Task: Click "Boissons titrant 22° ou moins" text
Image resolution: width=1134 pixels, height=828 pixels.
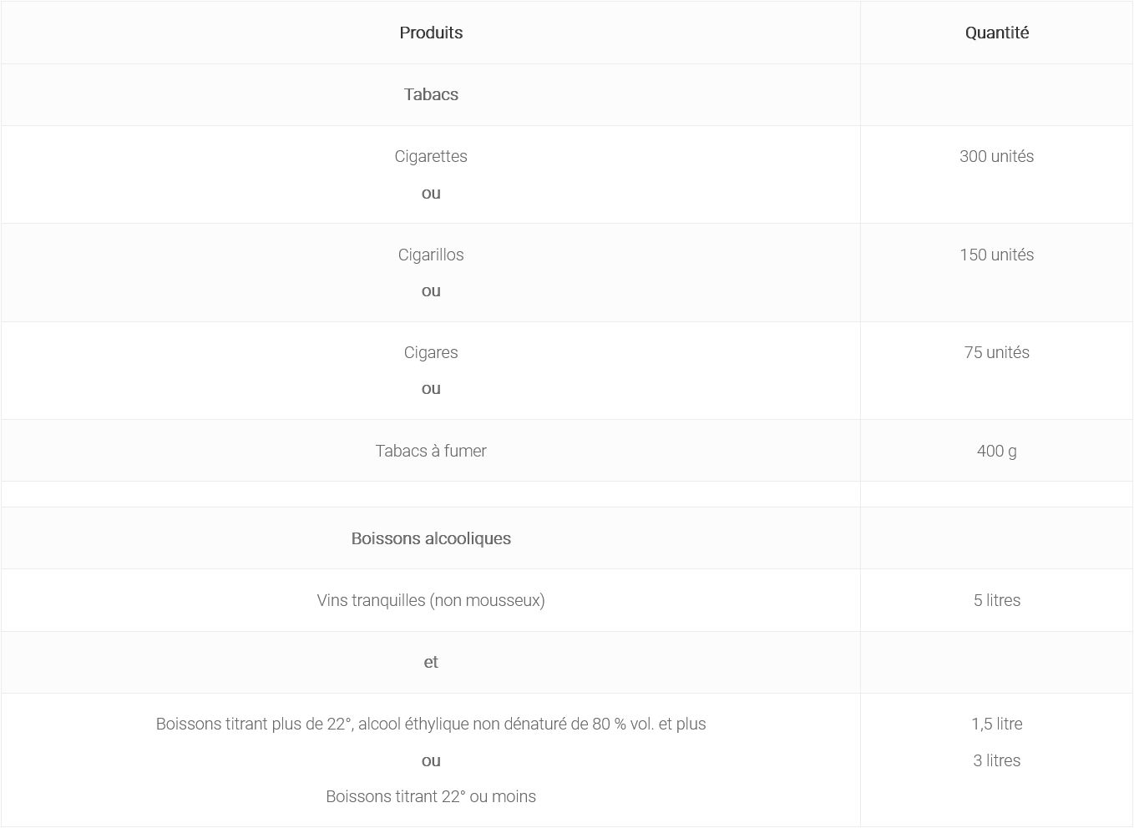Action: (x=431, y=796)
